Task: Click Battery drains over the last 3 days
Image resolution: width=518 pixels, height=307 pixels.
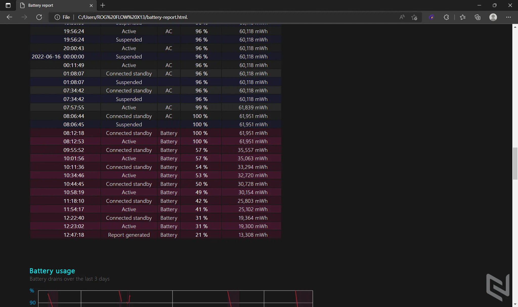Action: point(70,279)
